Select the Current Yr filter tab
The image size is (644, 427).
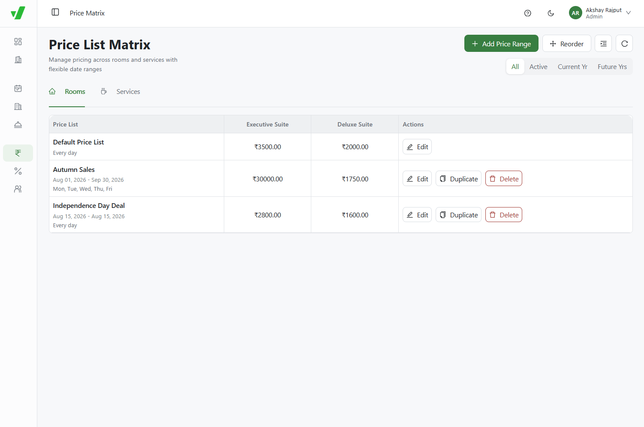(572, 66)
